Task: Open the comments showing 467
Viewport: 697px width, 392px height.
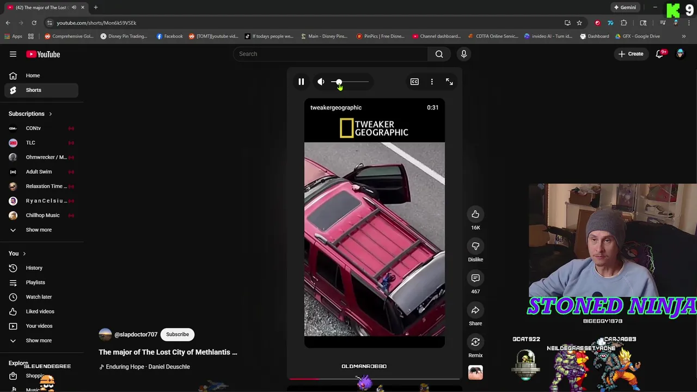Action: point(475,278)
